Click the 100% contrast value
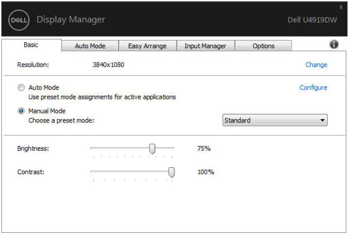 pyautogui.click(x=206, y=172)
